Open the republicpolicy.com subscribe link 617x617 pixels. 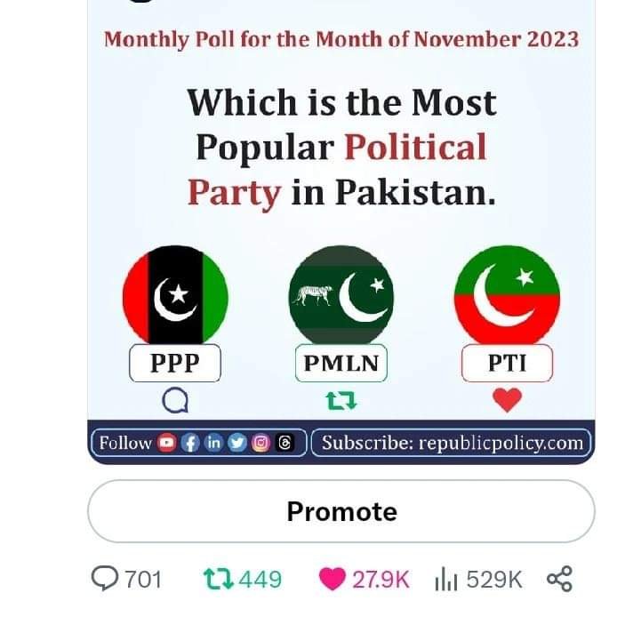452,443
